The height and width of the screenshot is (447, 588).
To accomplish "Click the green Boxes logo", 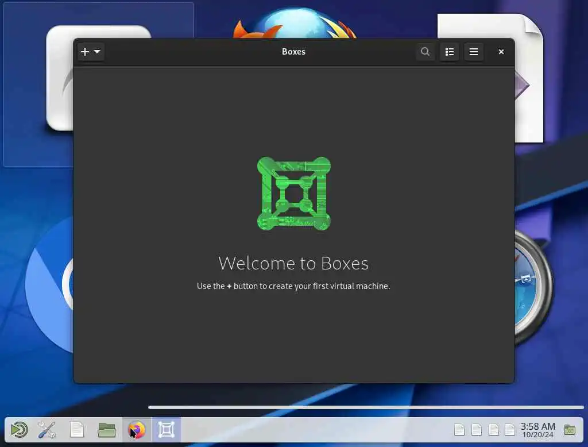I will tap(293, 194).
